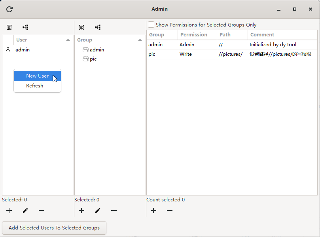
Task: Remove the user with the minus icon
Action: [42, 210]
